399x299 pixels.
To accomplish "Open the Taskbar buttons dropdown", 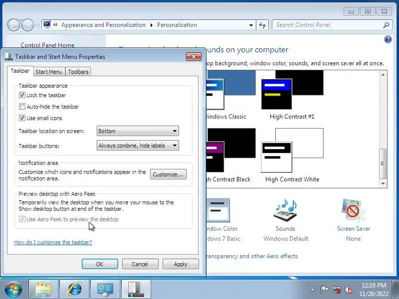I will [138, 146].
